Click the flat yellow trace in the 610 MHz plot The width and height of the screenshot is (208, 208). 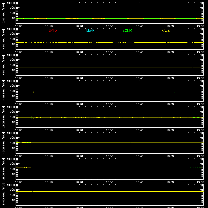click(109, 68)
